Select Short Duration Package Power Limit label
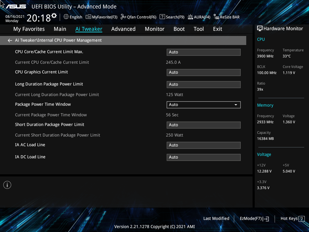This screenshot has height=232, width=309. click(50, 125)
